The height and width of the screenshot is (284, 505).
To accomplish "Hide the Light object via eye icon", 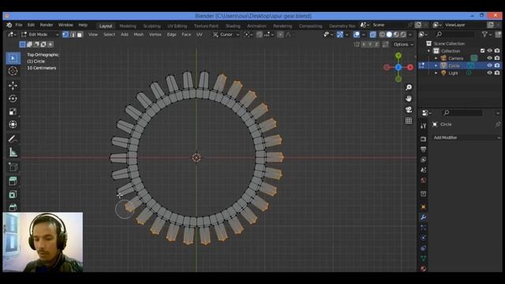I will tap(489, 73).
